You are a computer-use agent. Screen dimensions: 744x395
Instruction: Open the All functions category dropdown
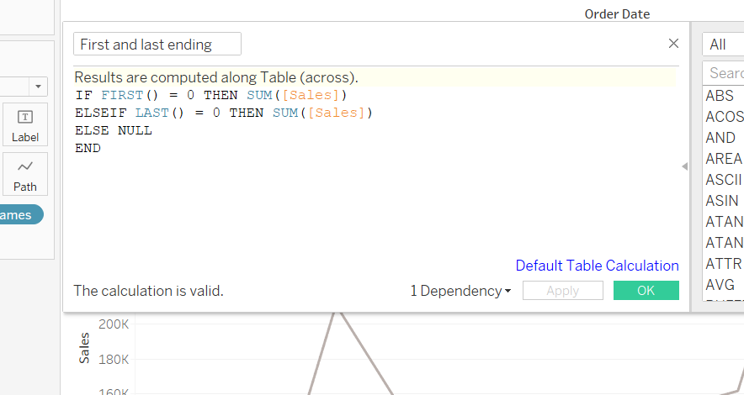pos(722,45)
